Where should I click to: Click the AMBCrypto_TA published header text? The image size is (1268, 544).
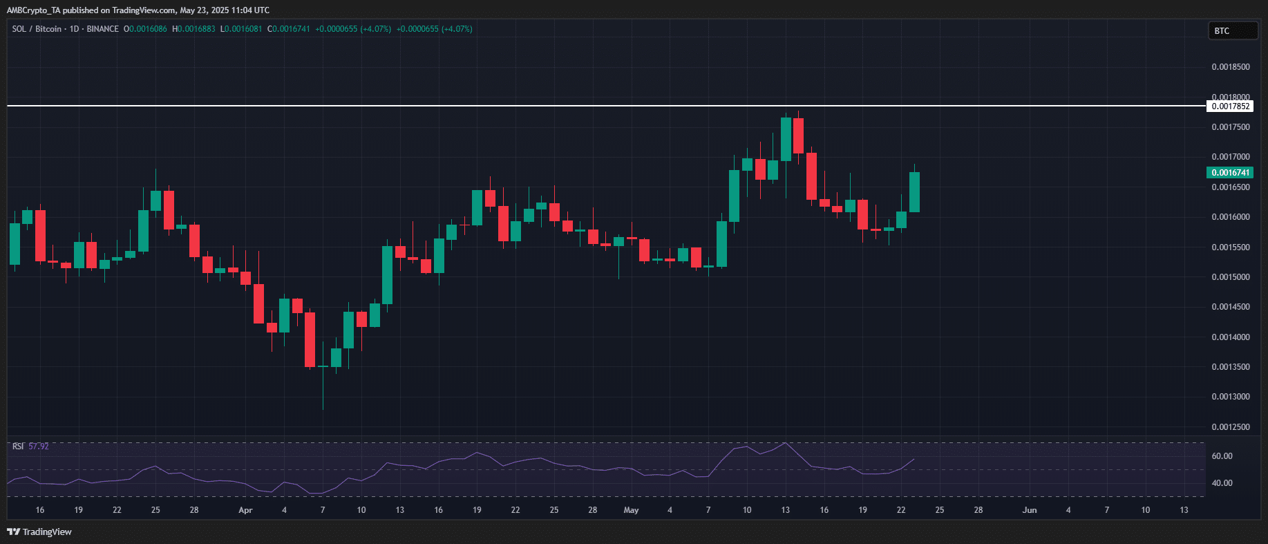point(138,10)
